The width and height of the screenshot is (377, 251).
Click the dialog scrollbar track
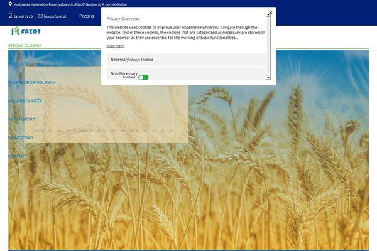pos(268,46)
